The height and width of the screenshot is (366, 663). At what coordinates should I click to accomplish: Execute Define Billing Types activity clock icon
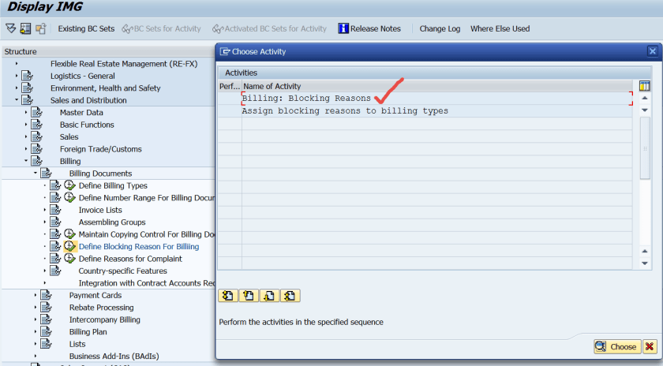tap(69, 185)
